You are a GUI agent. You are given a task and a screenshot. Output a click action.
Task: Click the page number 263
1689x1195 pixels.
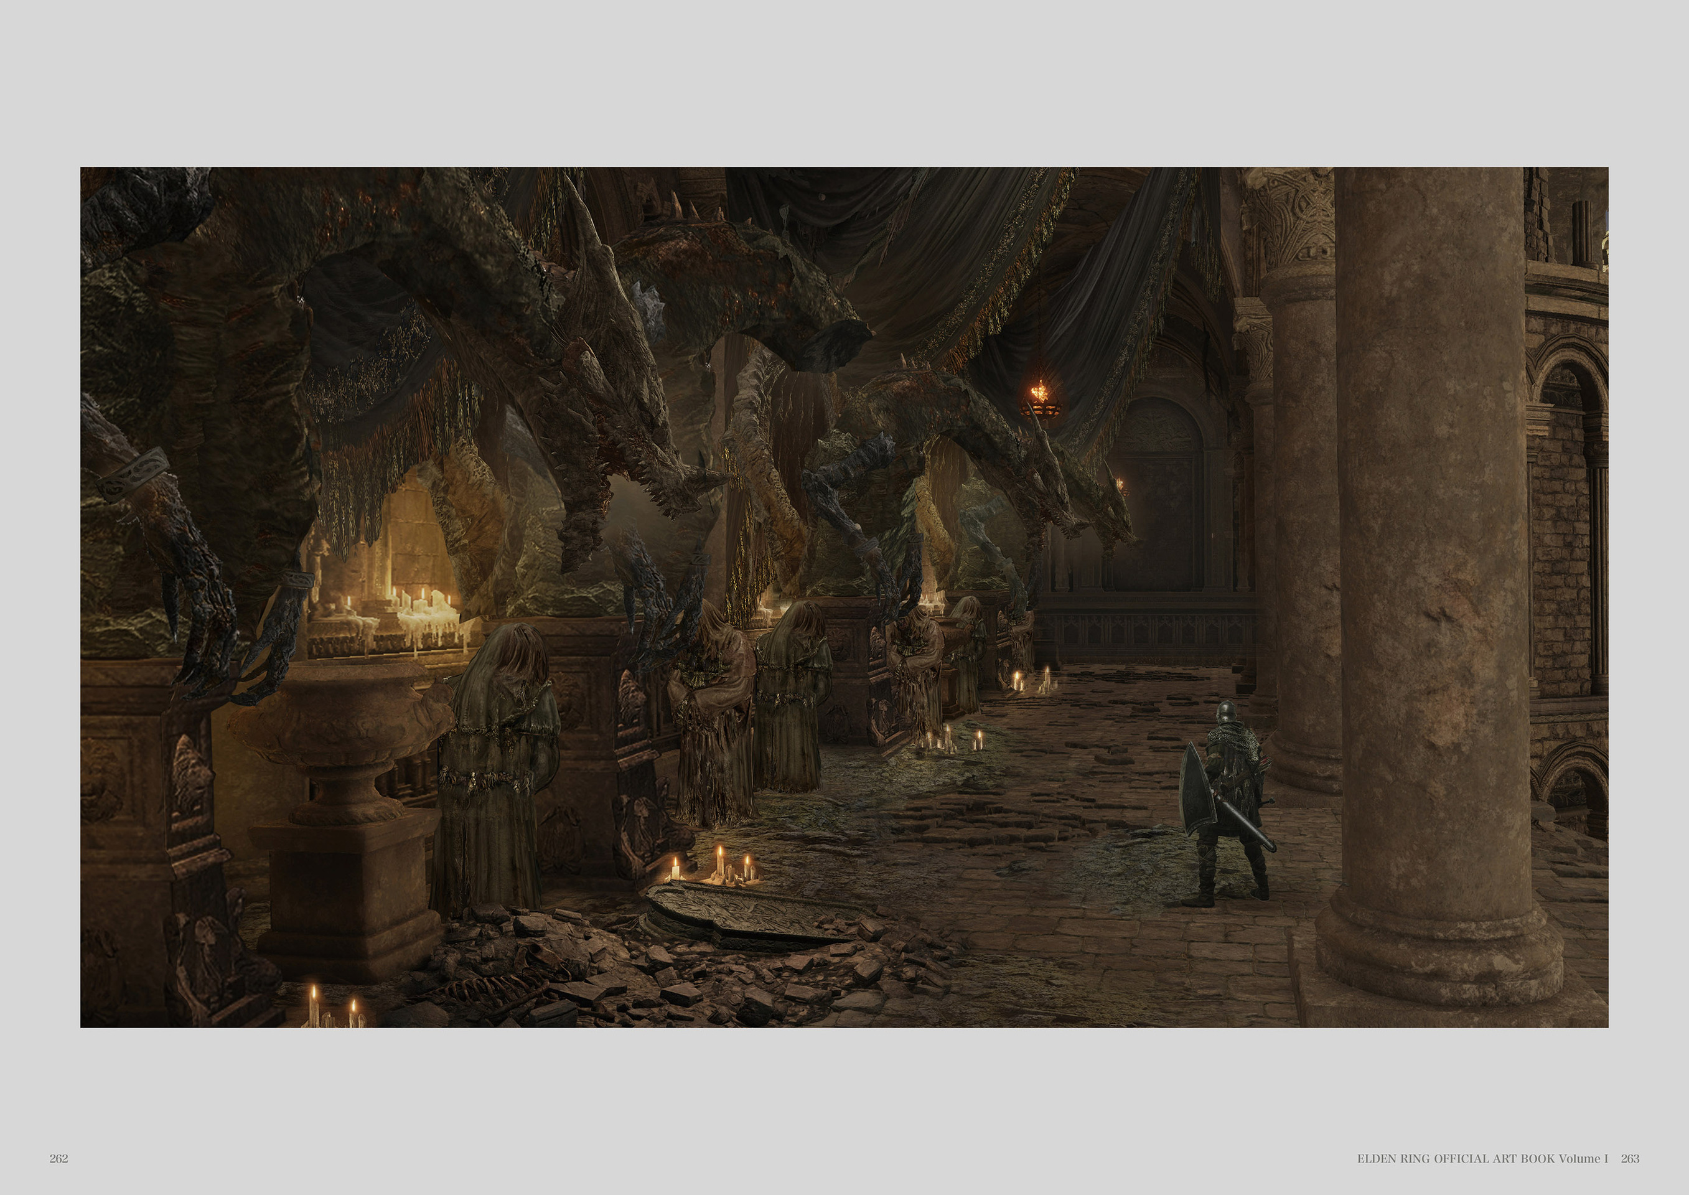[x=1630, y=1158]
